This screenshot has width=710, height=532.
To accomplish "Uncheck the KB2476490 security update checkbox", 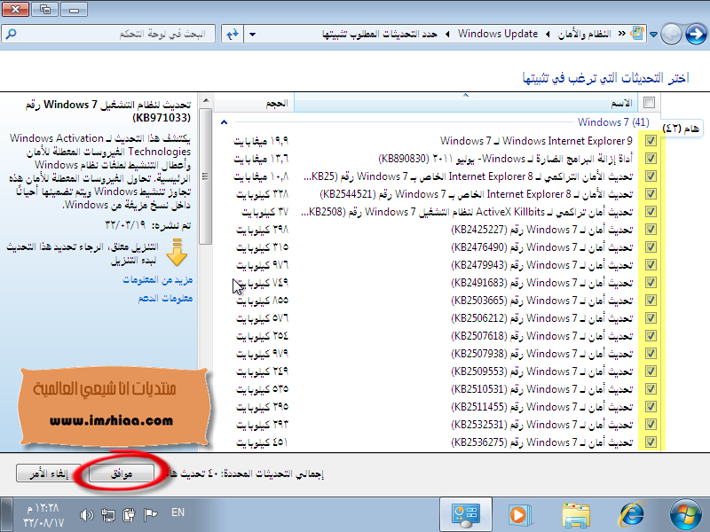I will coord(651,247).
